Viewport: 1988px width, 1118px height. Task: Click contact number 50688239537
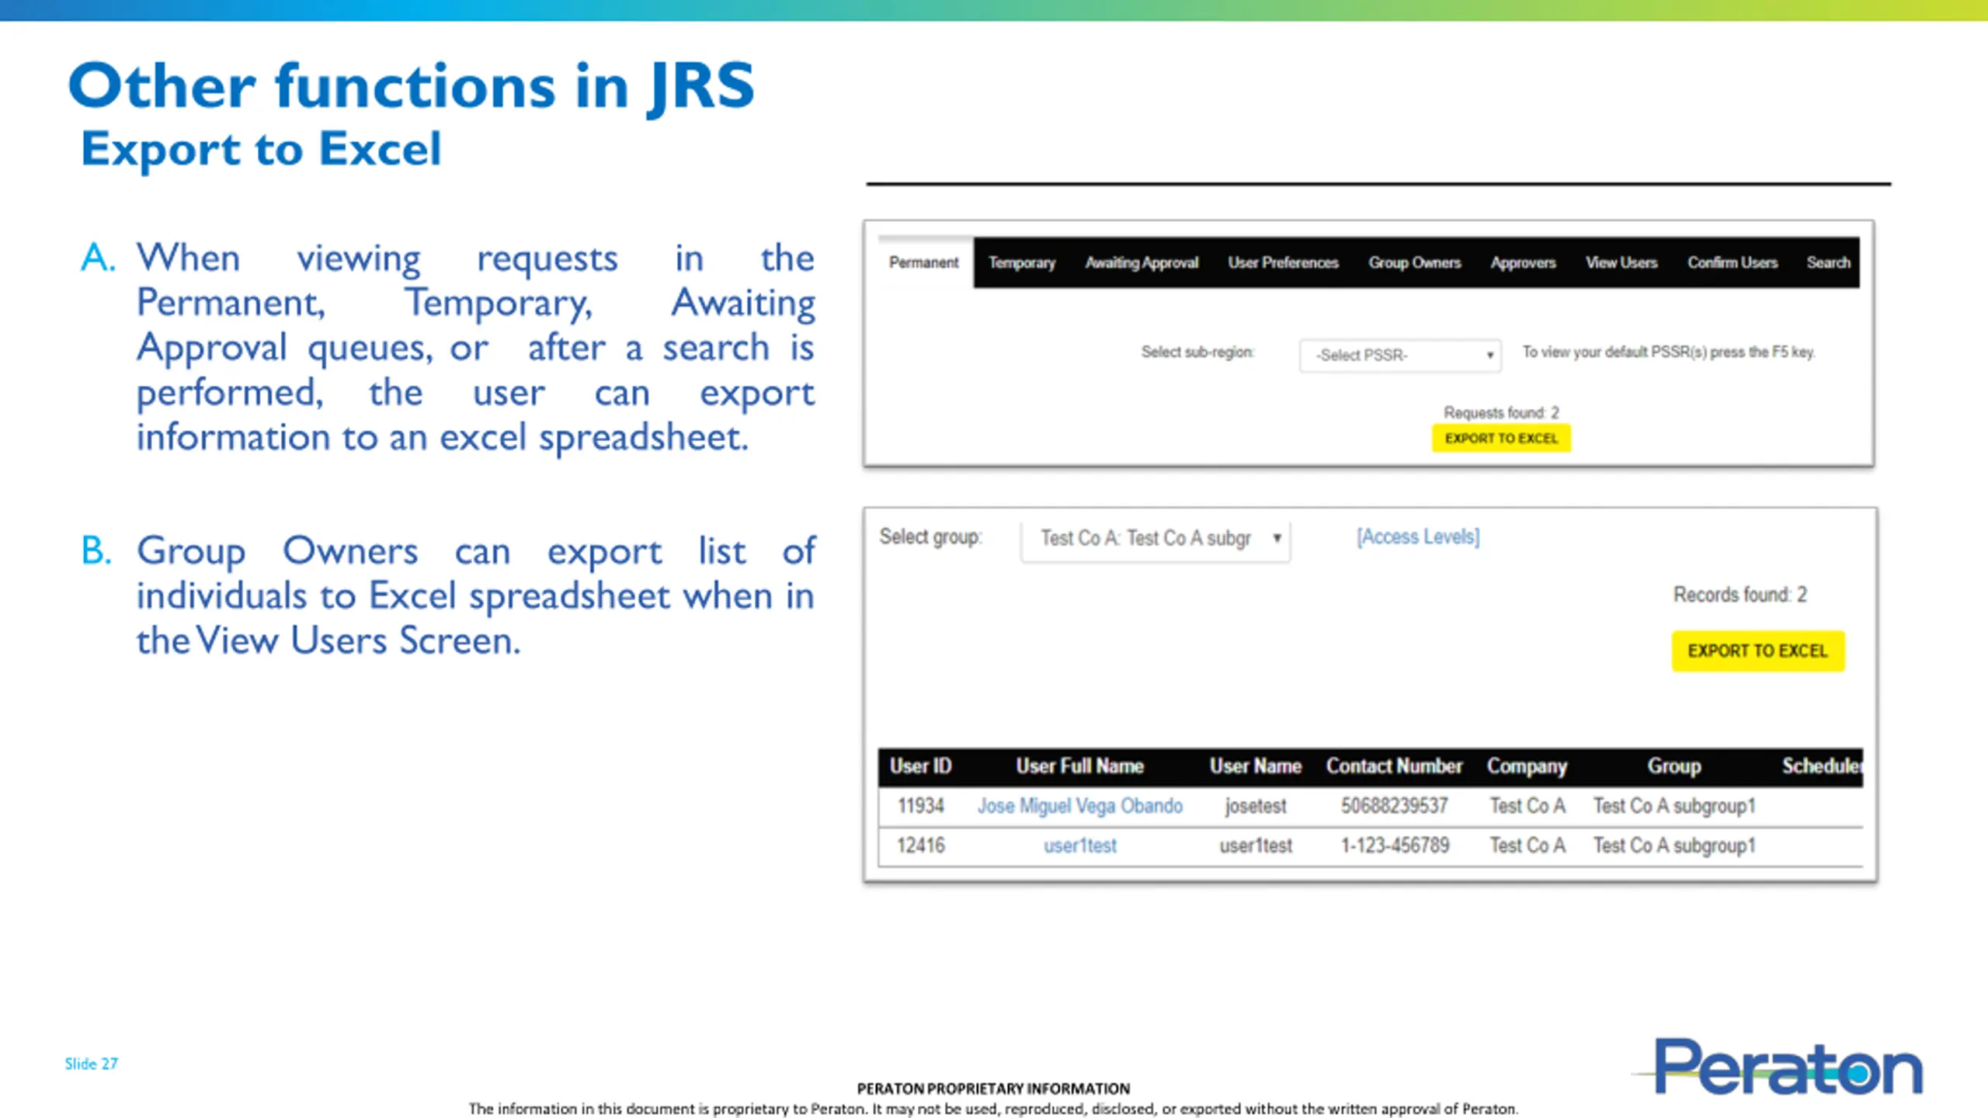point(1394,806)
